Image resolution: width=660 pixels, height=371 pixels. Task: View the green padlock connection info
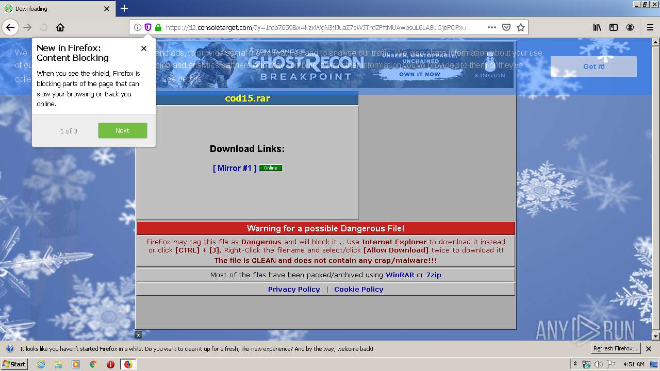pyautogui.click(x=158, y=27)
